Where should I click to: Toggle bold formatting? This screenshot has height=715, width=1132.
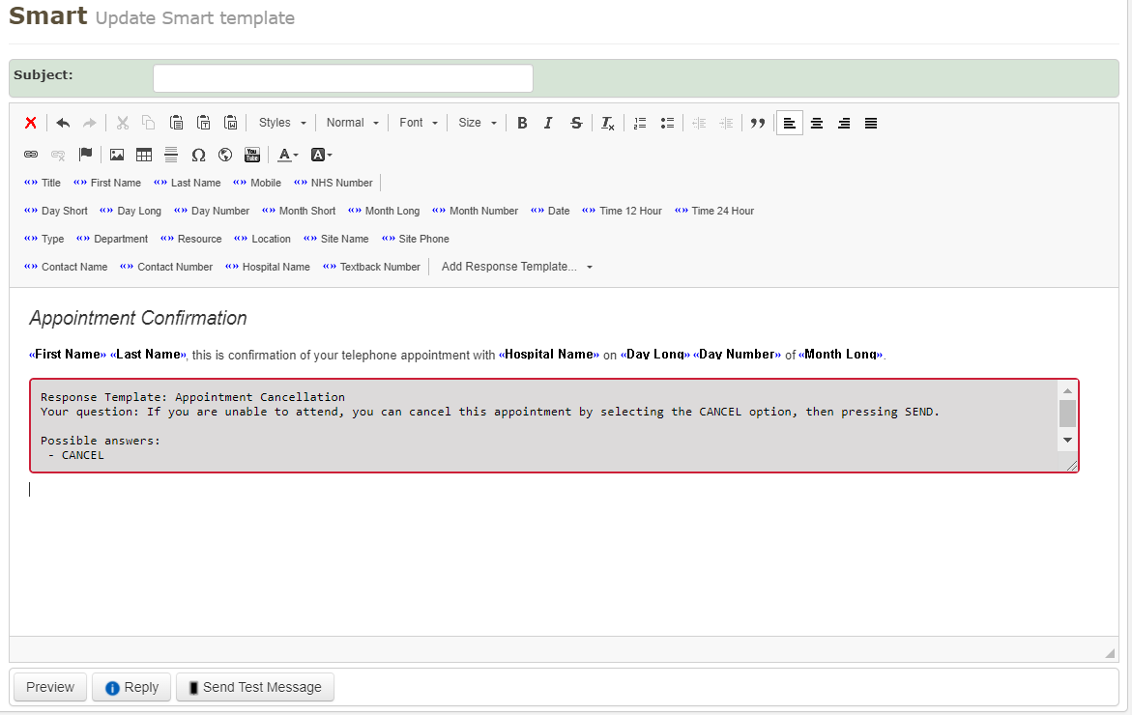pos(522,123)
